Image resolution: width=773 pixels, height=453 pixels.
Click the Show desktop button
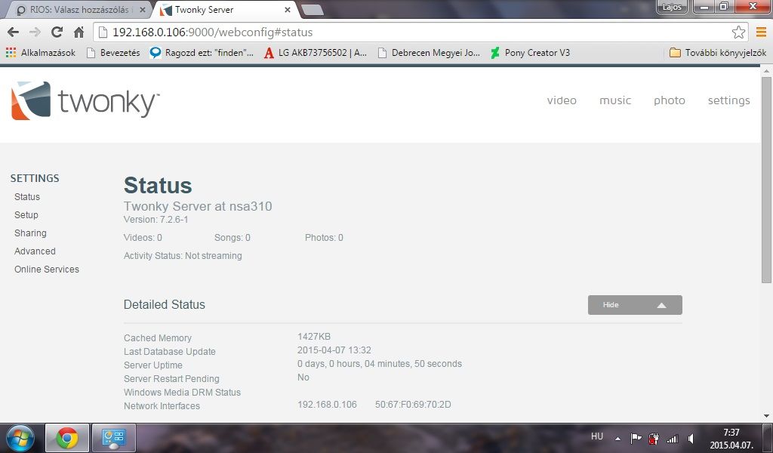click(x=767, y=438)
